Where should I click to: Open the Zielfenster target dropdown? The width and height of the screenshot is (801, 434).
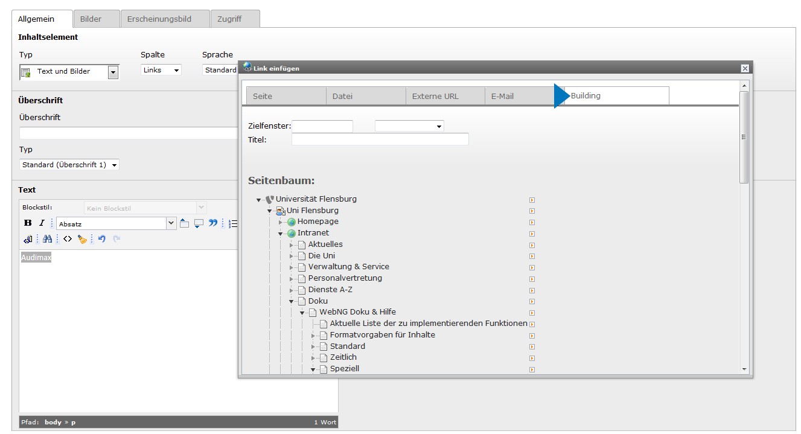point(409,126)
